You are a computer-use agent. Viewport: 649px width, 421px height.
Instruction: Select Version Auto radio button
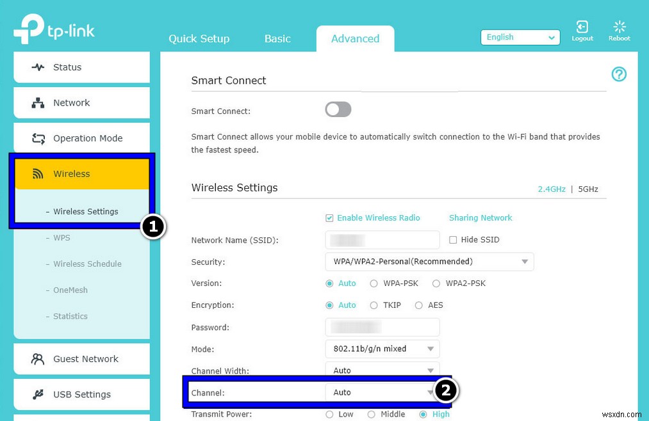[x=329, y=283]
